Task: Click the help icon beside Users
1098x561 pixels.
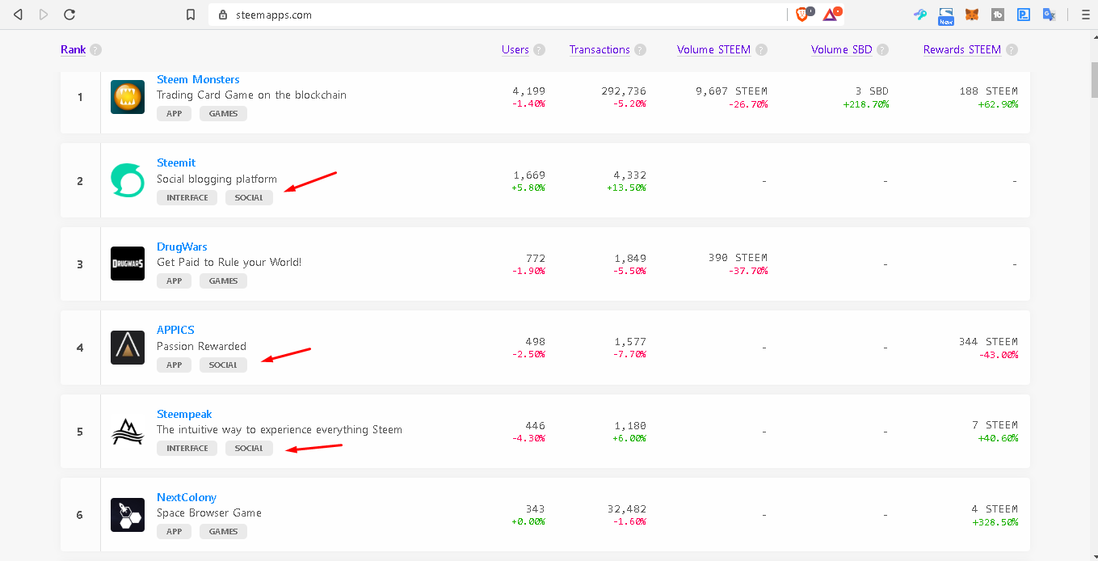Action: pyautogui.click(x=539, y=50)
